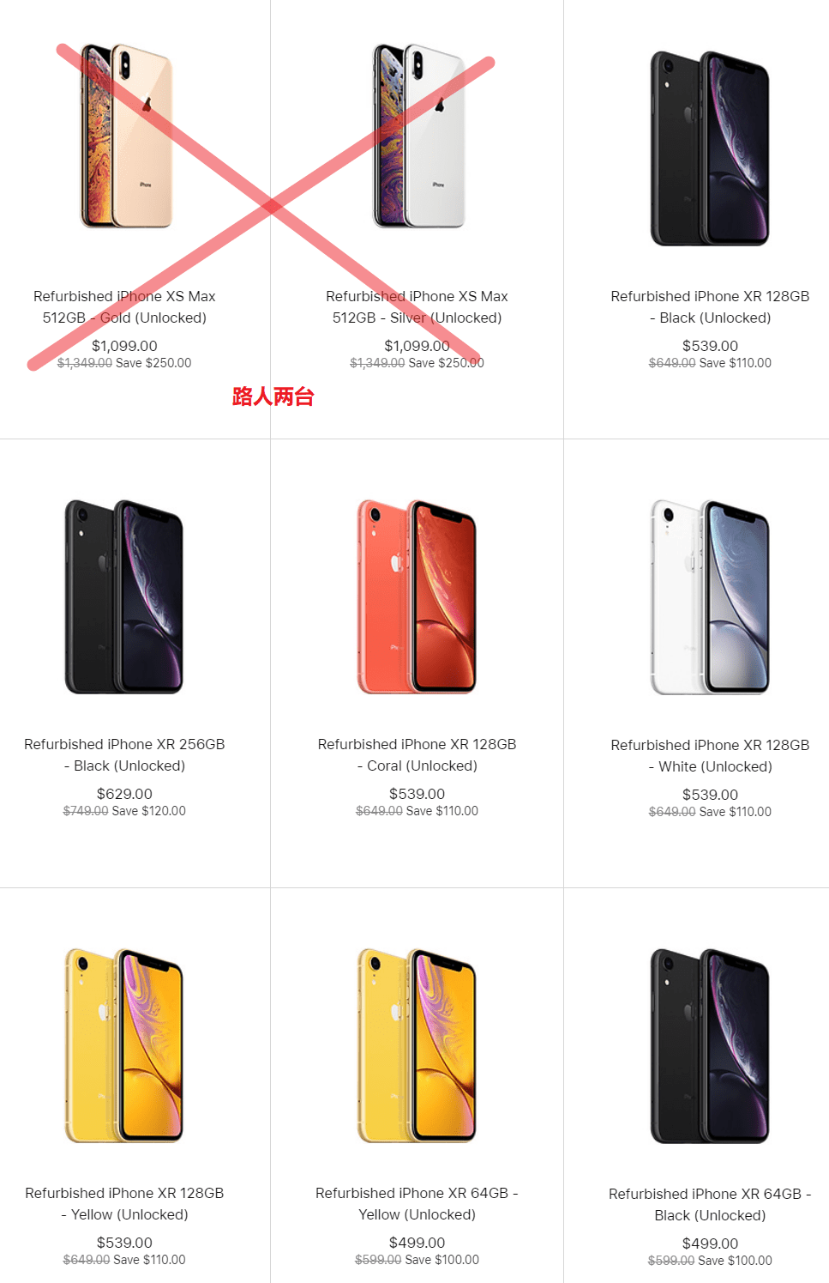
Task: Open Refurbished iPhone XR 128GB White title
Action: pos(710,755)
